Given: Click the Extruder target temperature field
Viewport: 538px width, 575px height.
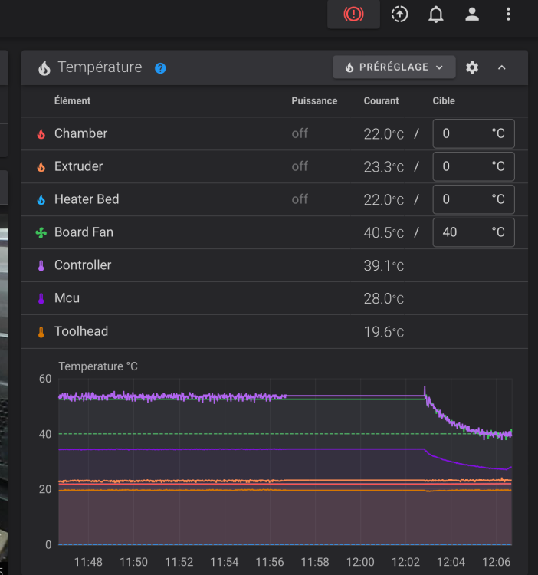Looking at the screenshot, I should pyautogui.click(x=464, y=166).
